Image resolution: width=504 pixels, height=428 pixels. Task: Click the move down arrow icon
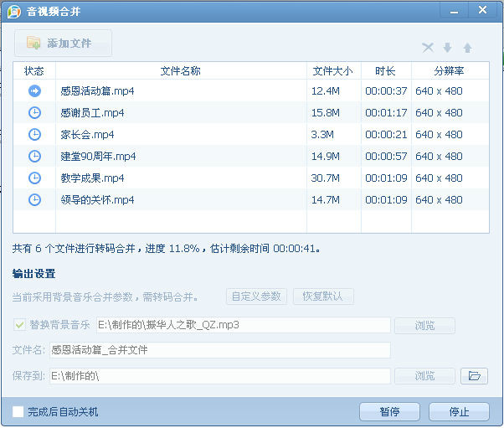(x=447, y=48)
